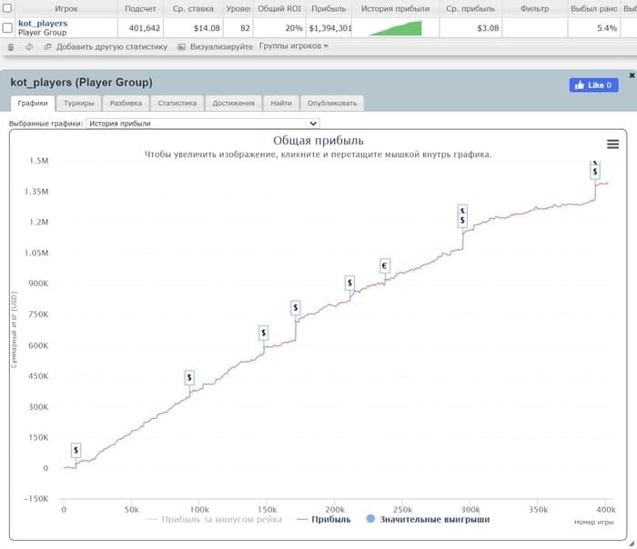The width and height of the screenshot is (637, 549).
Task: Open the Выбранные графики dropdown
Action: coord(203,124)
